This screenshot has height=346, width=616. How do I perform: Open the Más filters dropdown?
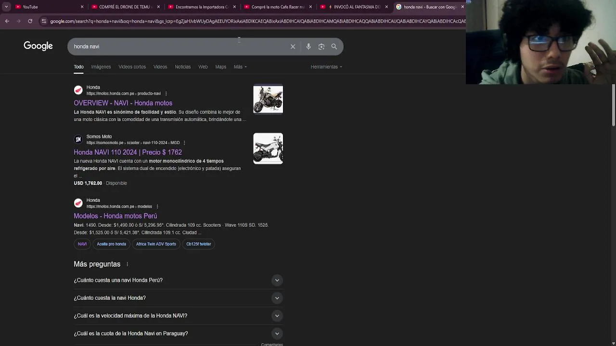point(240,67)
